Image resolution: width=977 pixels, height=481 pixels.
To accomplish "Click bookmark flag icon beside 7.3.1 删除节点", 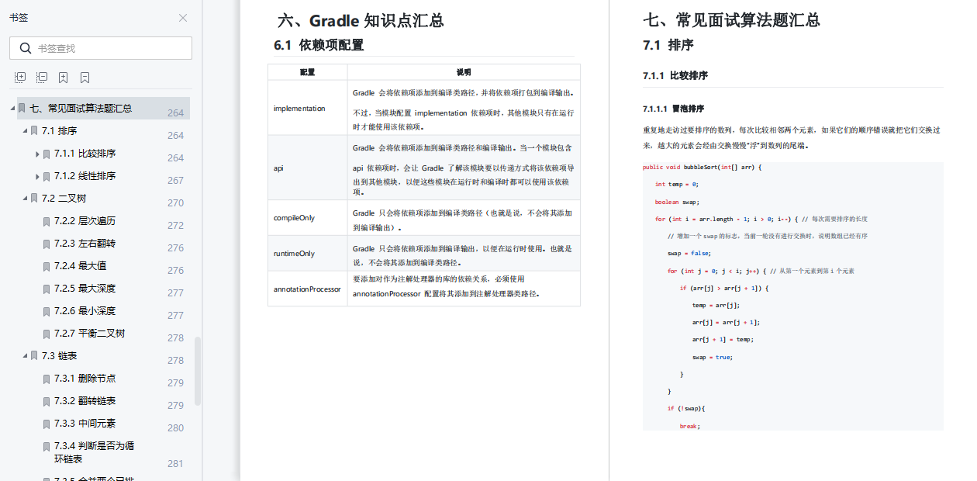I will click(47, 379).
